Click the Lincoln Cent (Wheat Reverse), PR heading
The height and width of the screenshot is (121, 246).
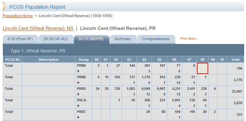coord(118,28)
